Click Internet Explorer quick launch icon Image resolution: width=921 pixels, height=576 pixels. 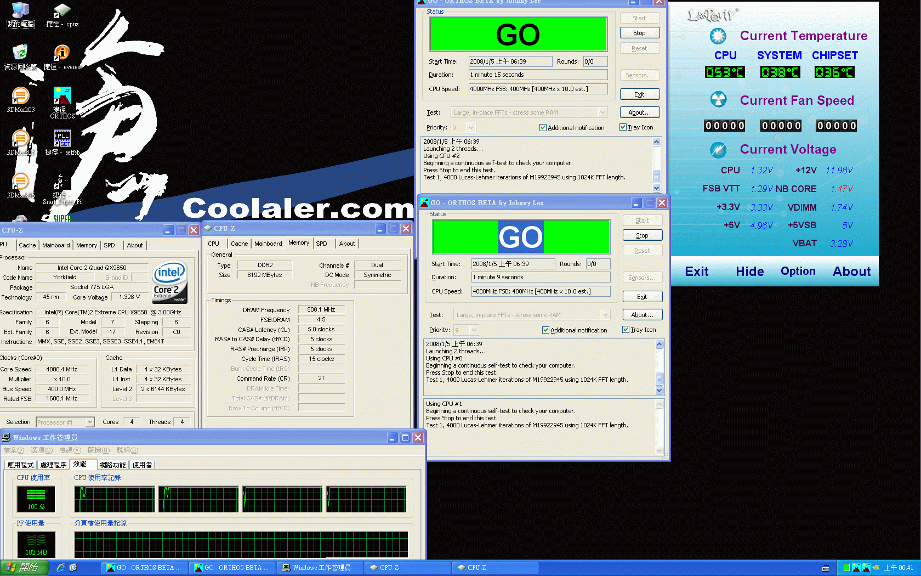point(61,568)
